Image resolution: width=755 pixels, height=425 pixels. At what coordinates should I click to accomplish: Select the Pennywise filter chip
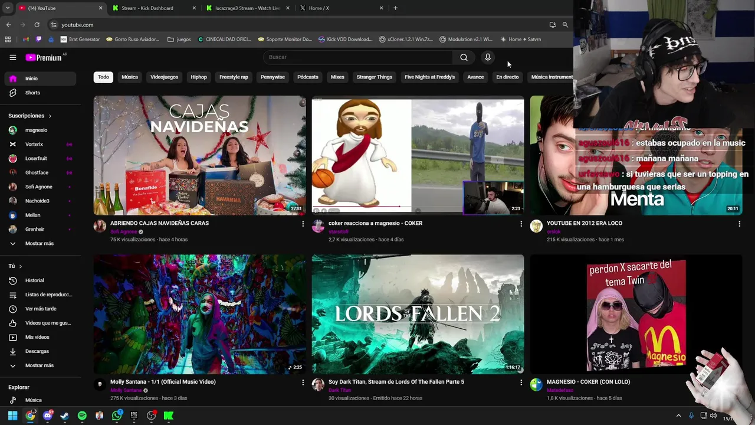[x=273, y=77]
